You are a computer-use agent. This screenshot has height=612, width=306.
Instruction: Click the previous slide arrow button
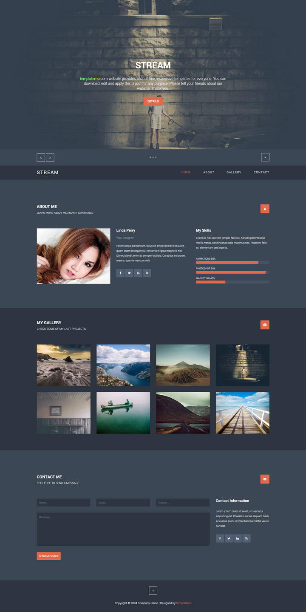[x=41, y=158]
